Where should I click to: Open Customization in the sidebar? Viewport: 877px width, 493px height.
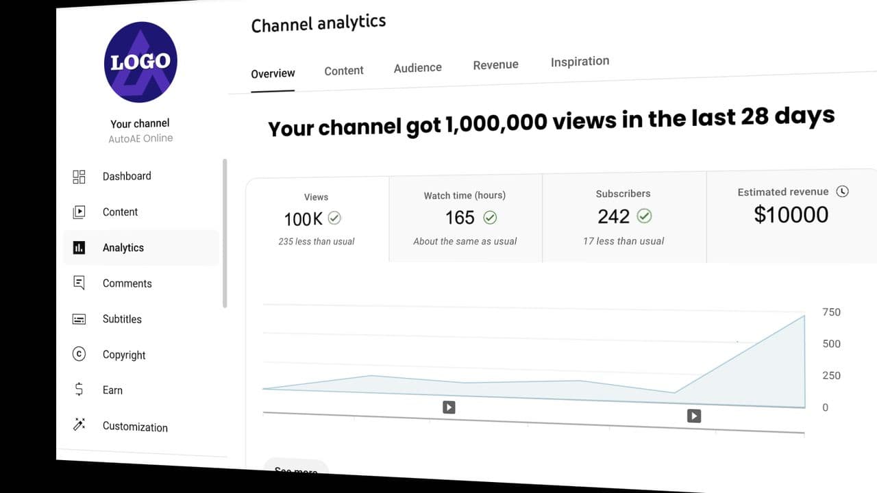point(135,427)
